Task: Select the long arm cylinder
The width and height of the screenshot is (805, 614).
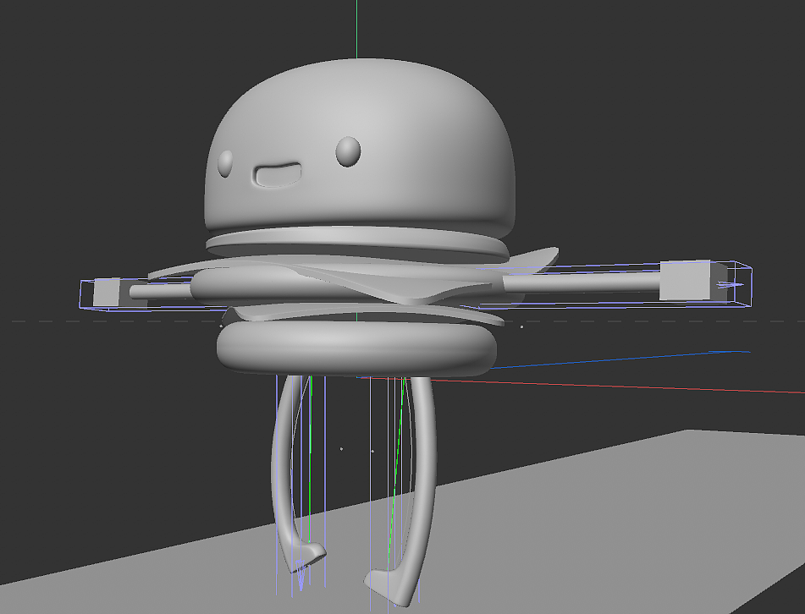Action: [582, 282]
